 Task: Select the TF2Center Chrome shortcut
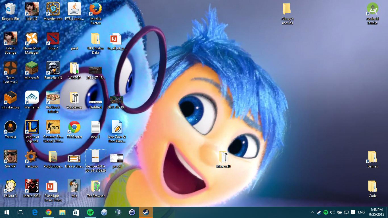(74, 129)
